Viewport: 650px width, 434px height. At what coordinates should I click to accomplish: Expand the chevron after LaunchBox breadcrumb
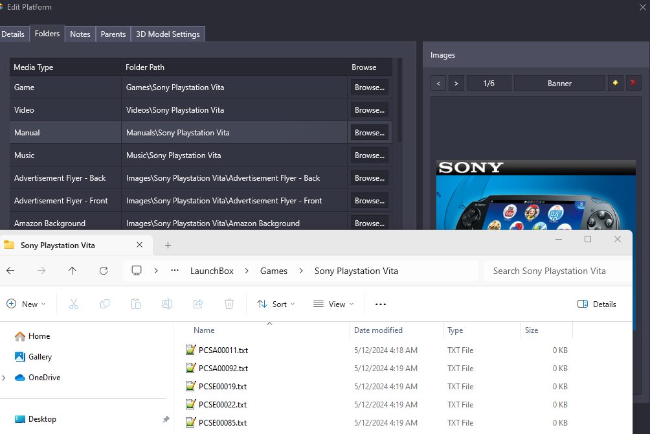click(247, 271)
